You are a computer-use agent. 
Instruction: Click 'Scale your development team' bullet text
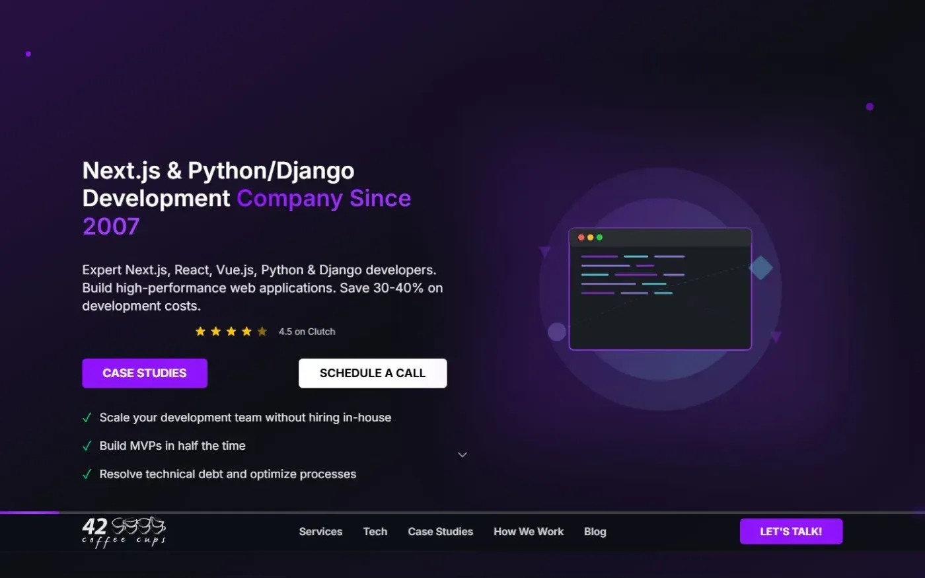245,417
